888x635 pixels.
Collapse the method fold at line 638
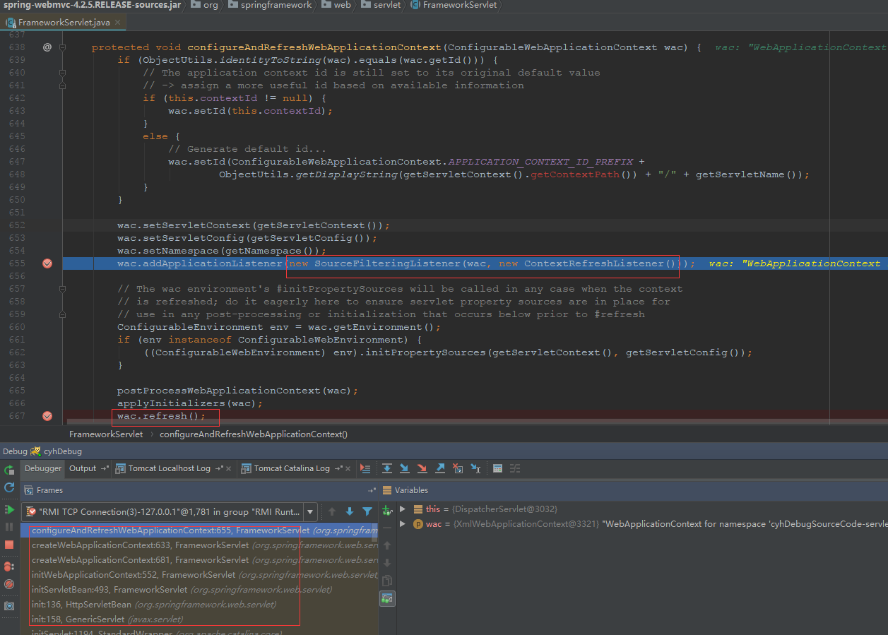coord(63,47)
